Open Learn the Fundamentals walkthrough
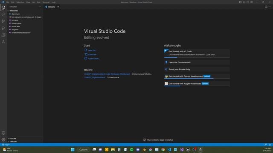 pos(197,62)
